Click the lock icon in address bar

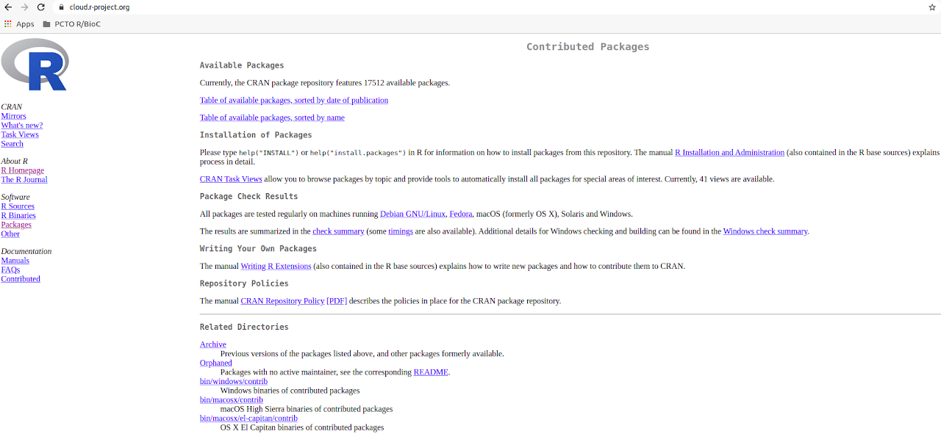tap(62, 7)
